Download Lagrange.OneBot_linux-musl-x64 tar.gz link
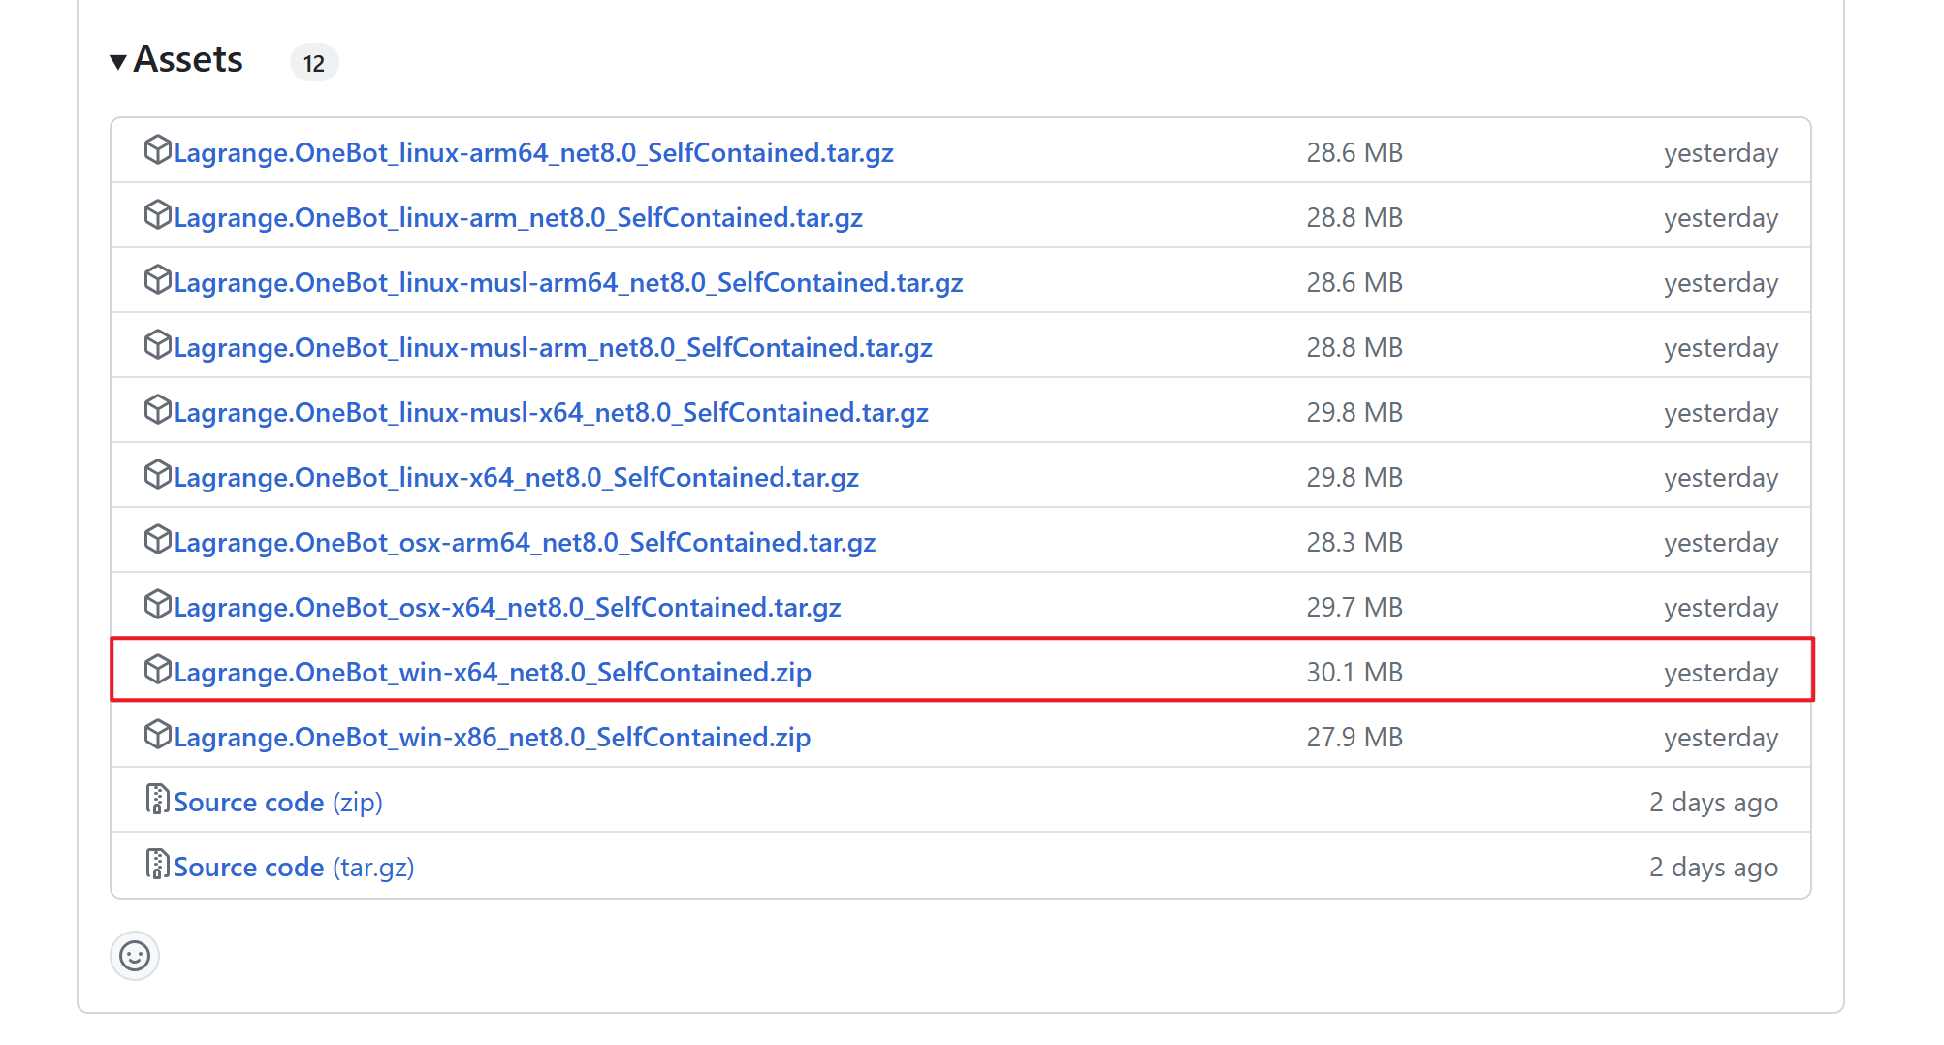The height and width of the screenshot is (1045, 1944). [551, 413]
